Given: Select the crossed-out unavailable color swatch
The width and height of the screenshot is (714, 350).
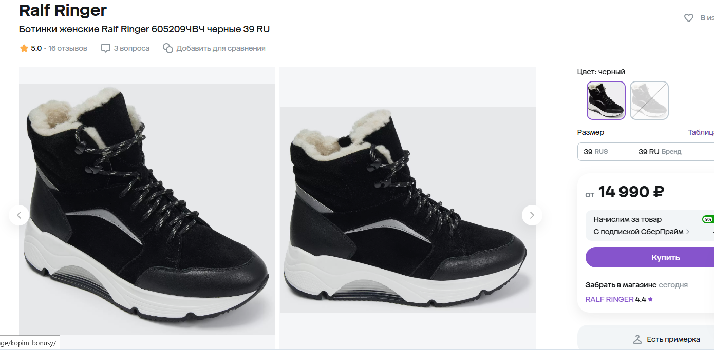Looking at the screenshot, I should pos(649,100).
